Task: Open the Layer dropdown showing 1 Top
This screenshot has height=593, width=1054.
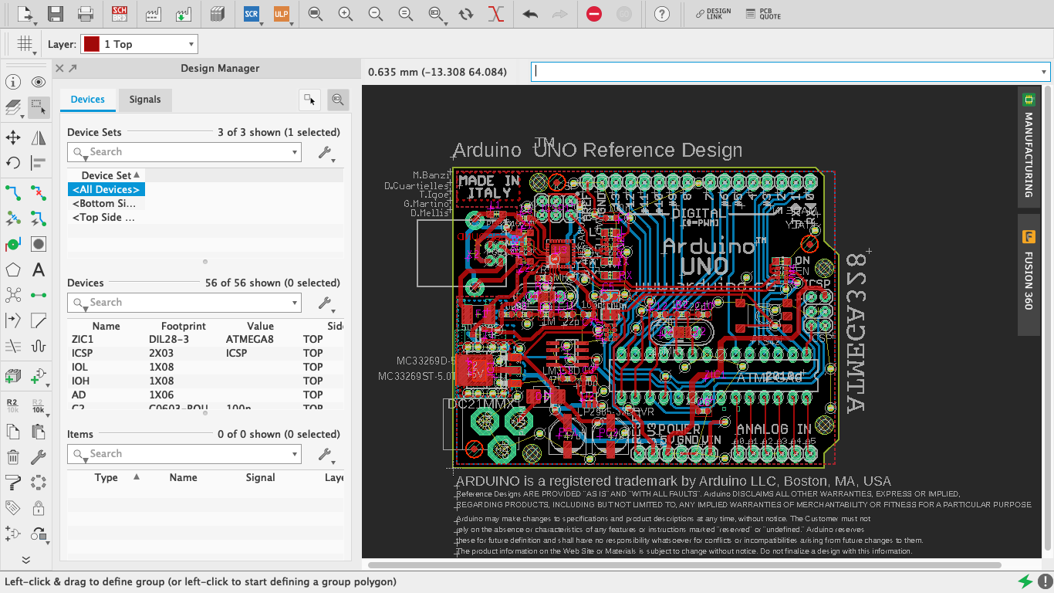Action: tap(140, 44)
